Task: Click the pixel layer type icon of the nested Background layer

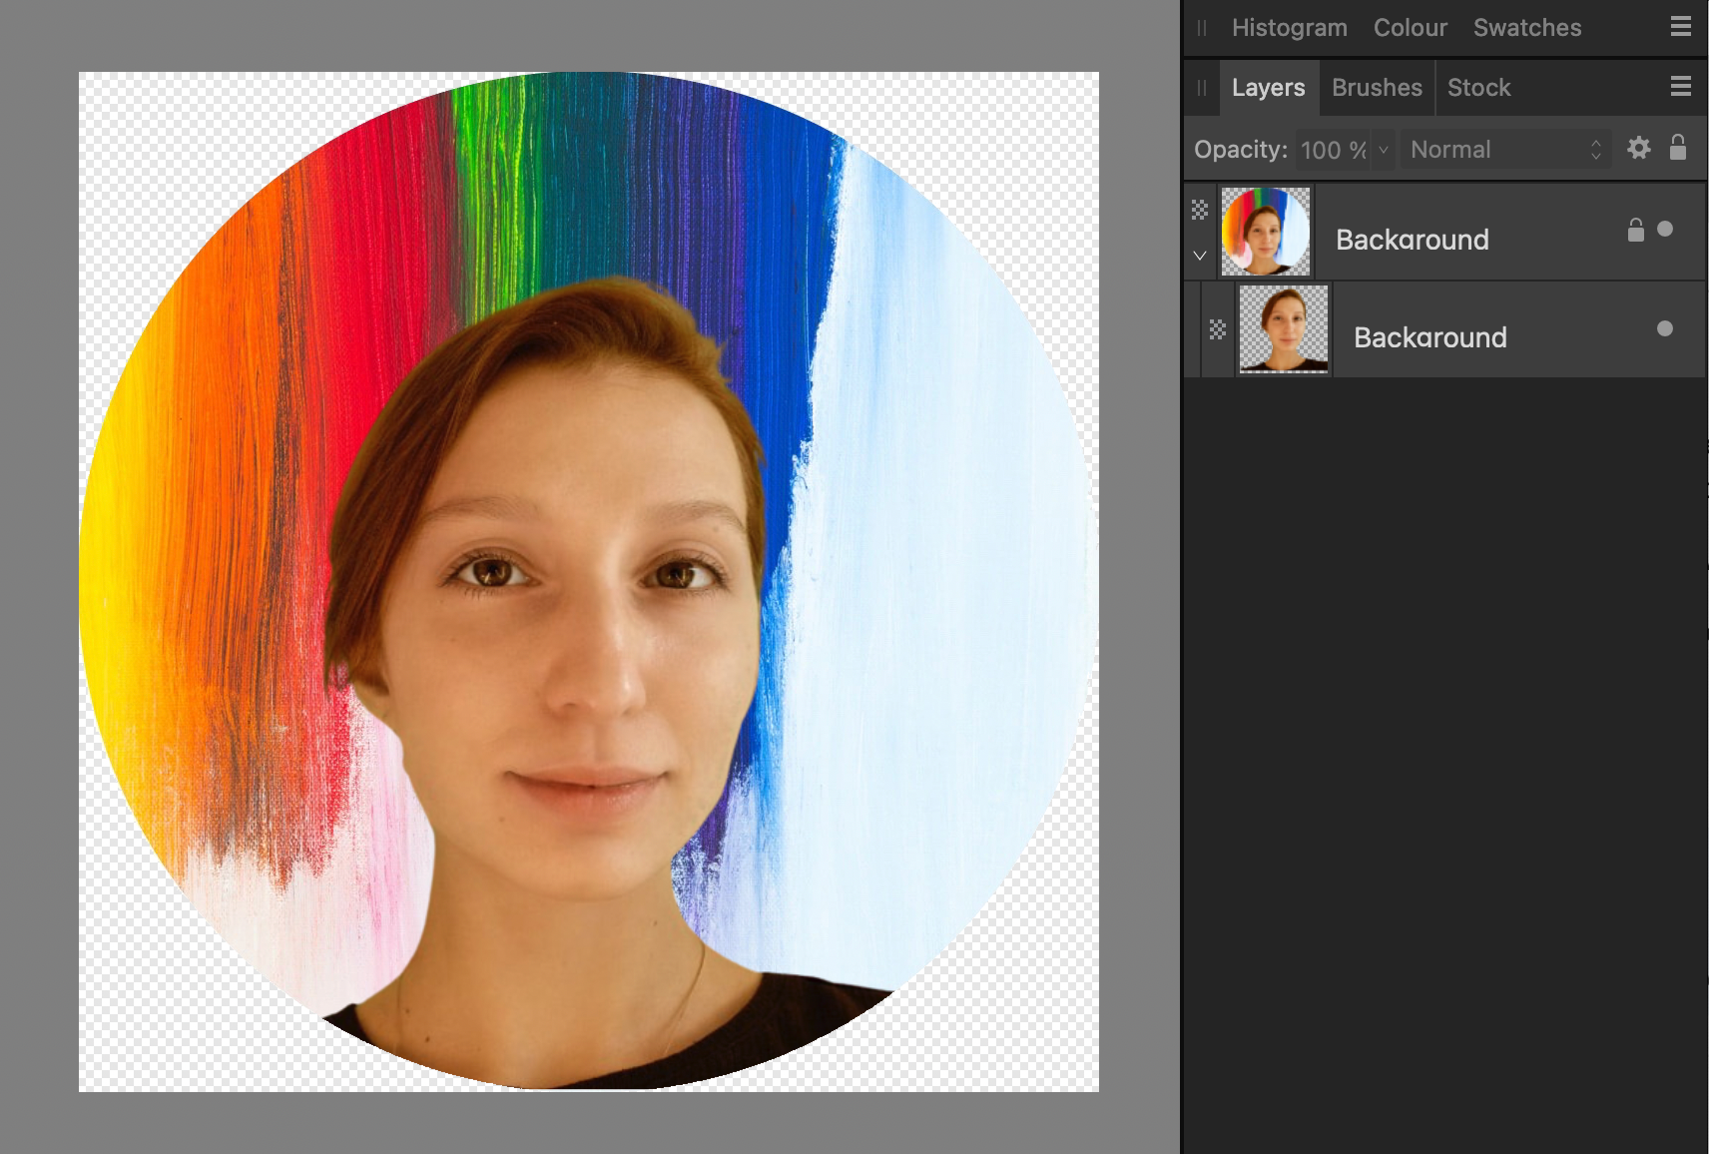Action: (1218, 329)
